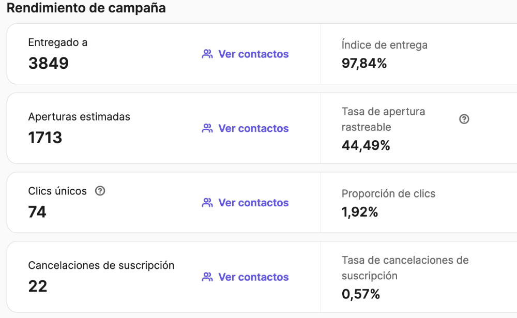
Task: Click the open rate value 44,49%
Action: [366, 145]
